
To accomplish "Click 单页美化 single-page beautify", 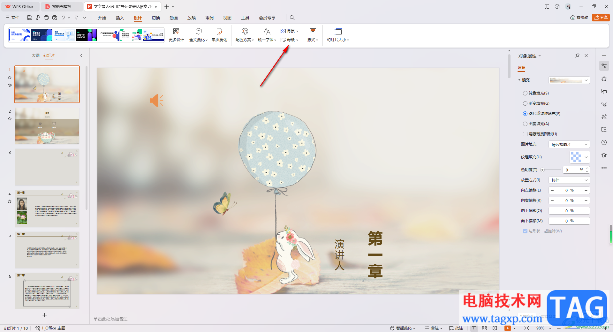I will click(x=219, y=35).
